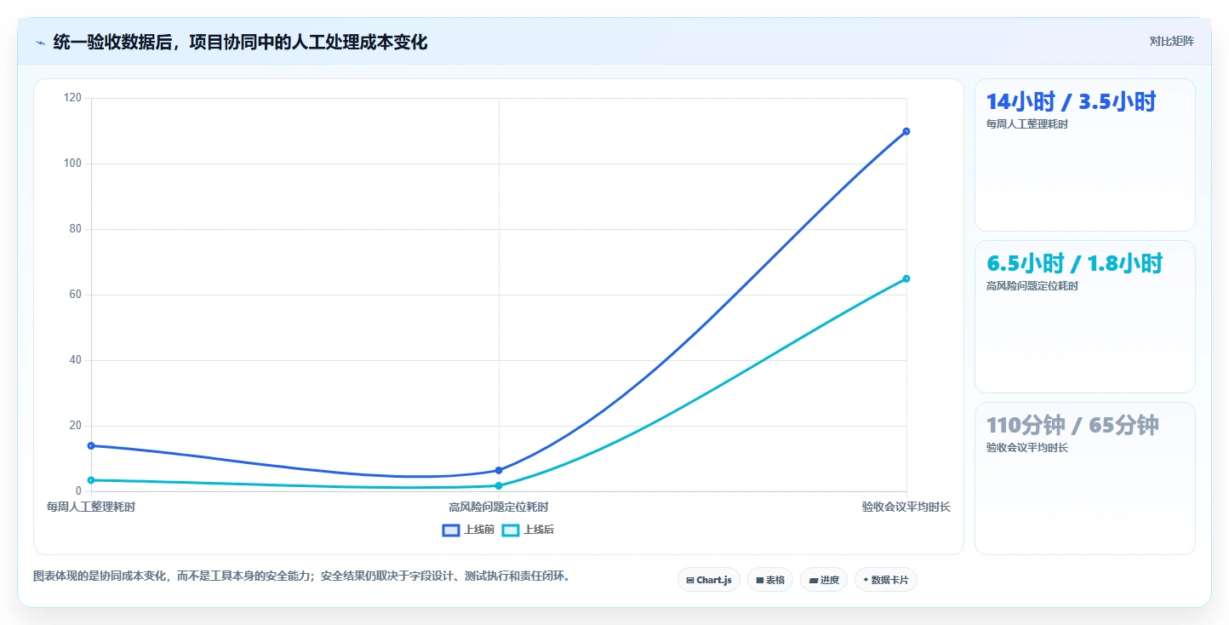Click the x-axis label 高风险问题定位耗时
This screenshot has width=1229, height=625.
tap(499, 507)
